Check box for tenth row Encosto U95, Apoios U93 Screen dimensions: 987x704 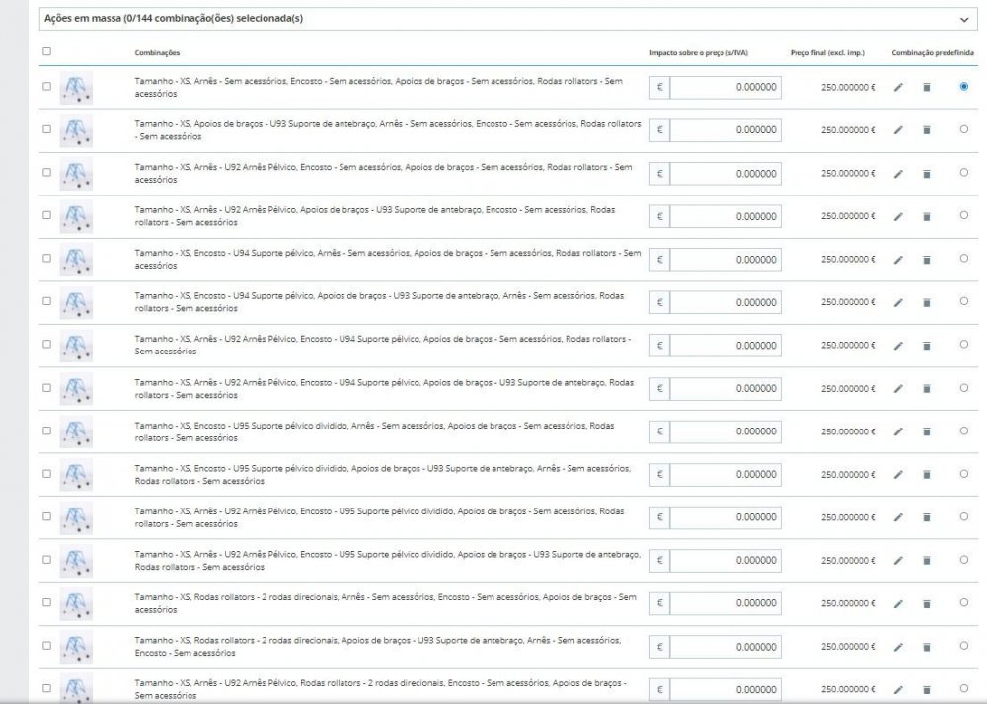coord(46,474)
